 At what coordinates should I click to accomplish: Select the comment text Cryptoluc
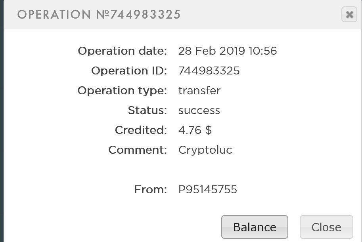tap(205, 150)
